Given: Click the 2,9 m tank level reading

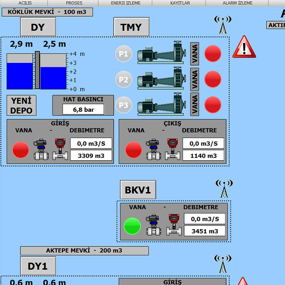Looking at the screenshot, I should pos(21,44).
